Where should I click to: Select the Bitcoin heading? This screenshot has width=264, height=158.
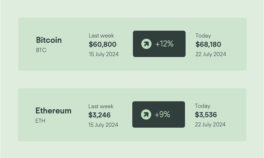pos(49,40)
